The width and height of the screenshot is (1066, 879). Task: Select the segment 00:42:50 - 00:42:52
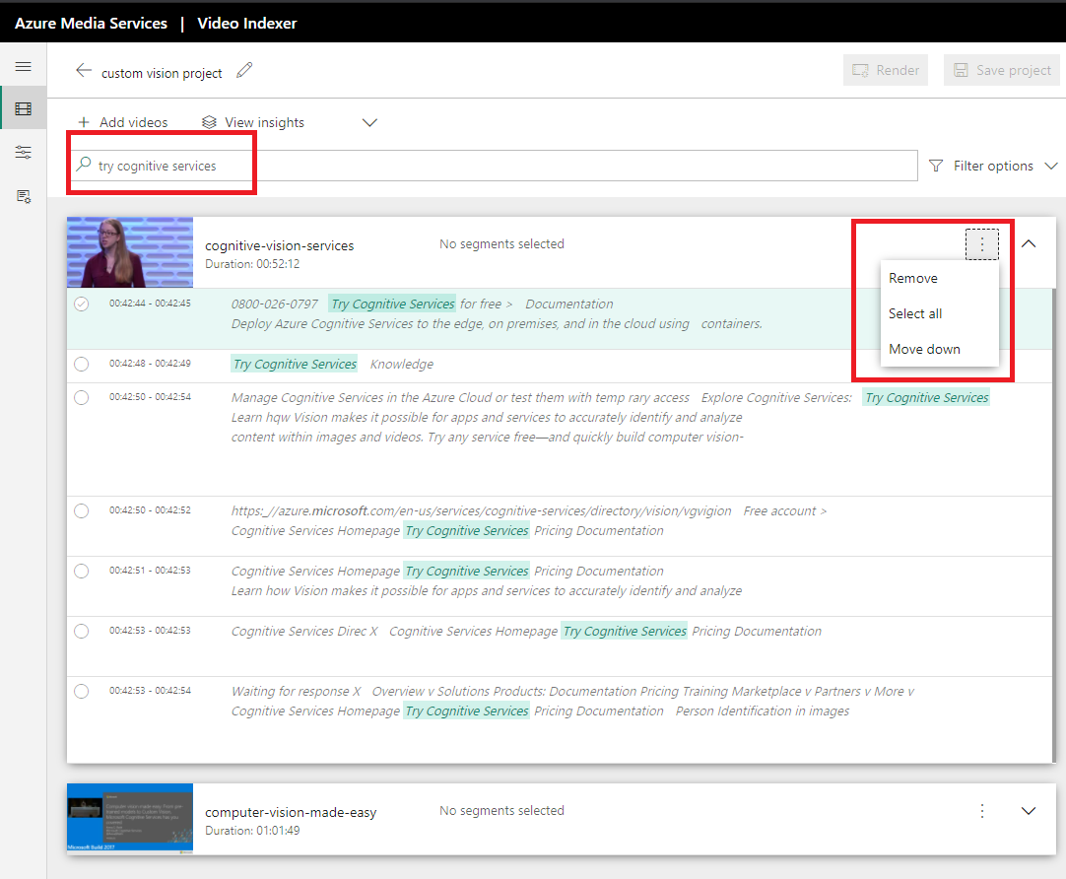[x=82, y=510]
